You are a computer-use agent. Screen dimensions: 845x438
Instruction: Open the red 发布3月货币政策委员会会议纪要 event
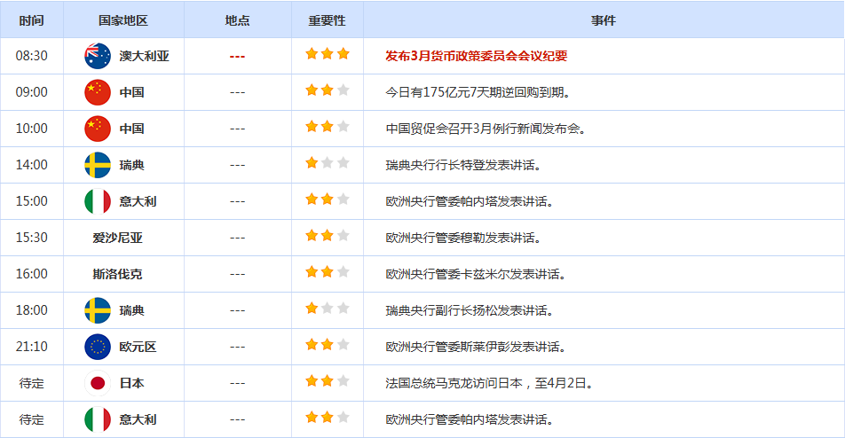[x=476, y=56]
